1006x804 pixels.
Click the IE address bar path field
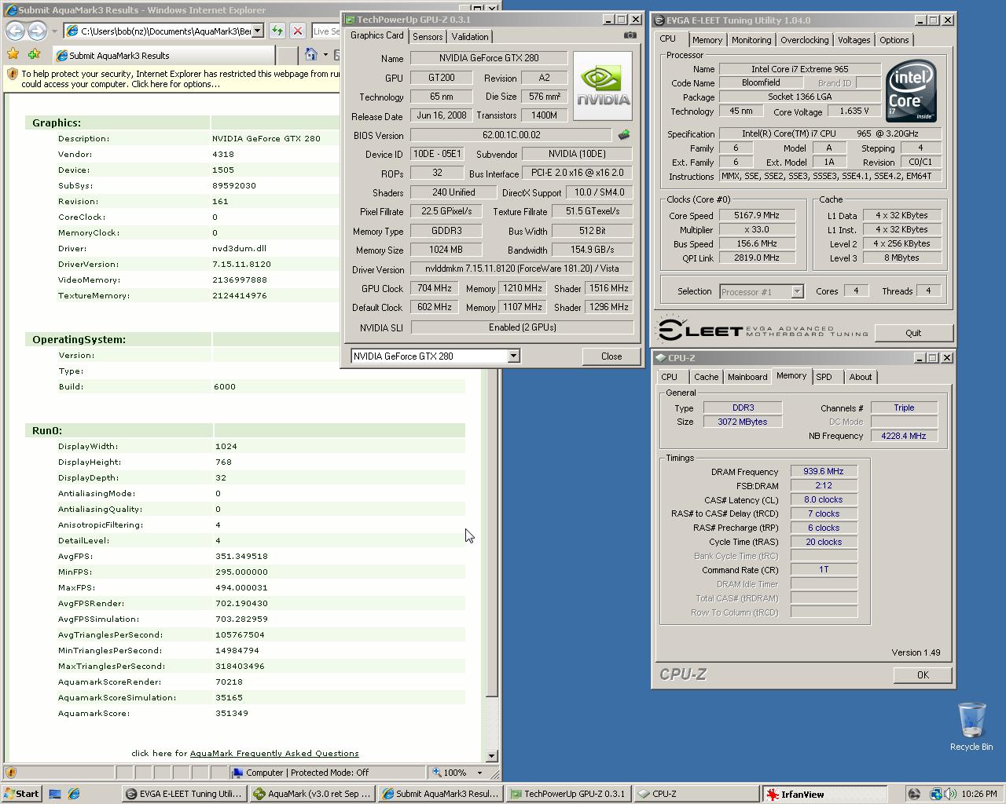159,31
